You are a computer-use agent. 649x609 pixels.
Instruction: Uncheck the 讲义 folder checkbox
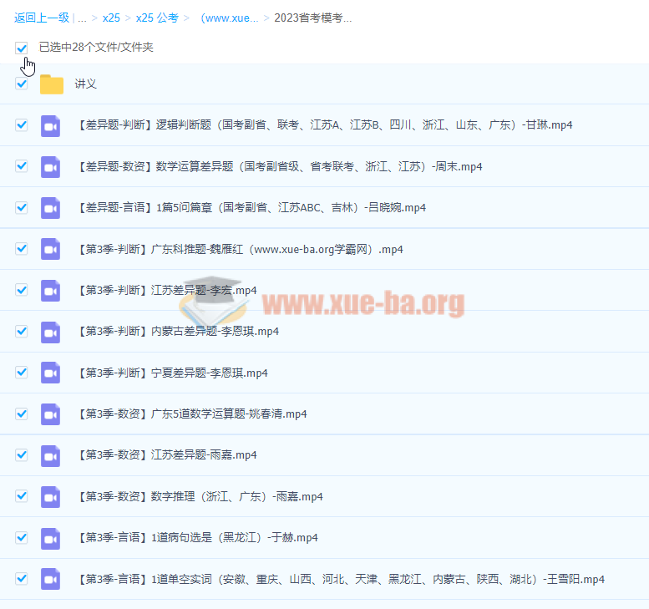point(22,84)
